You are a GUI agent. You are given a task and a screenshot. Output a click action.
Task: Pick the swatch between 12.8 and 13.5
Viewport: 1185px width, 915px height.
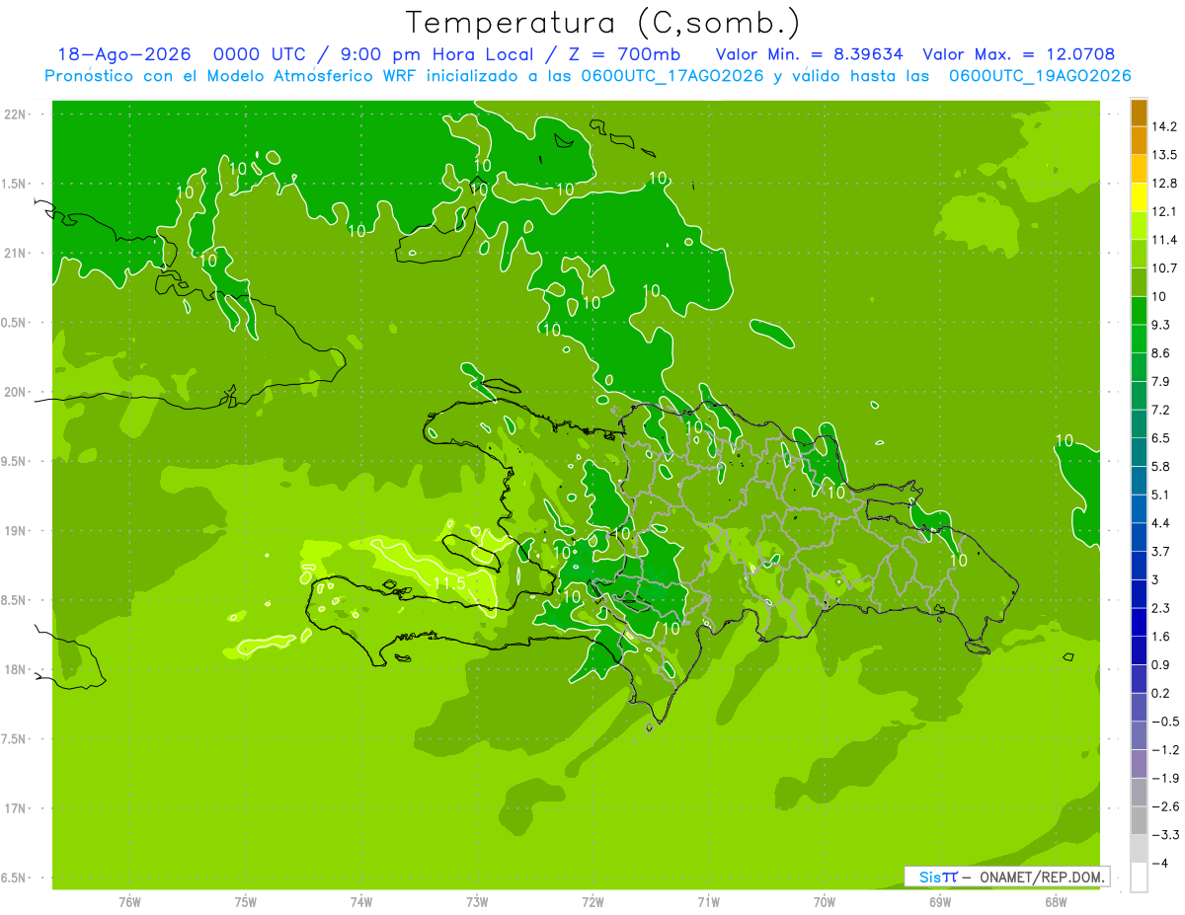point(1139,169)
